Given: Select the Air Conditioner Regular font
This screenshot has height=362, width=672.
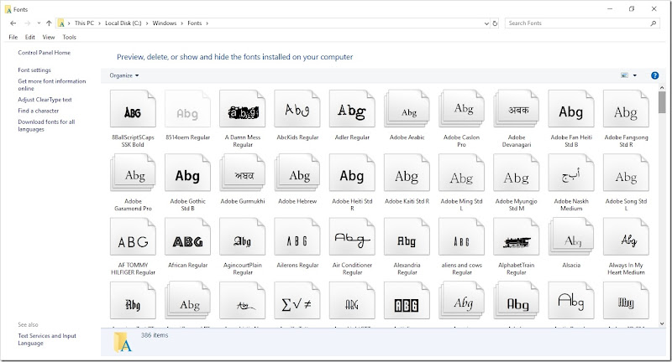Looking at the screenshot, I should point(352,237).
